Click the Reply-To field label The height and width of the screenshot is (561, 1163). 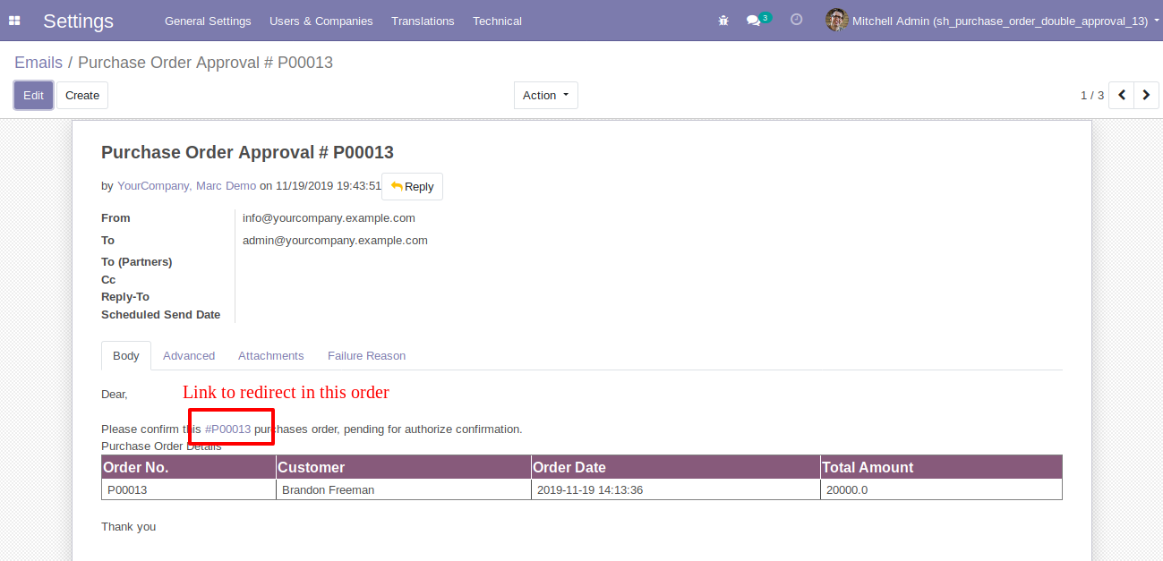(125, 296)
